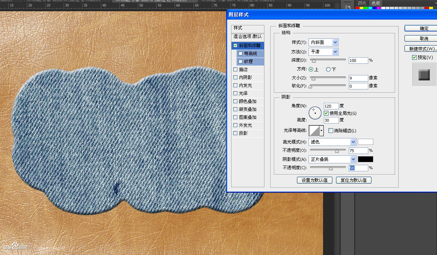Uncheck the 预览 preview checkbox
Screen dimensions: 437x255
click(x=414, y=58)
